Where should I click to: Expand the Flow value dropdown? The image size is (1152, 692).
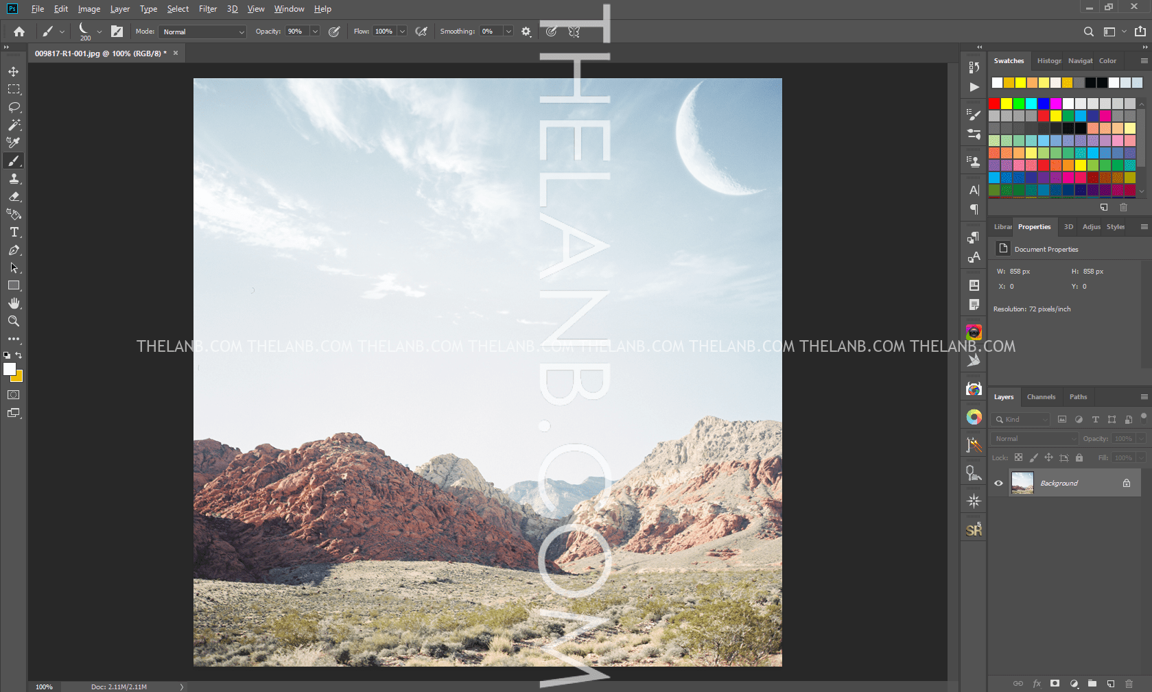coord(402,32)
